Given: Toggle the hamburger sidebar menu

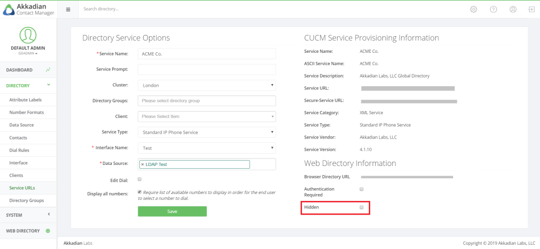Looking at the screenshot, I should 68,9.
